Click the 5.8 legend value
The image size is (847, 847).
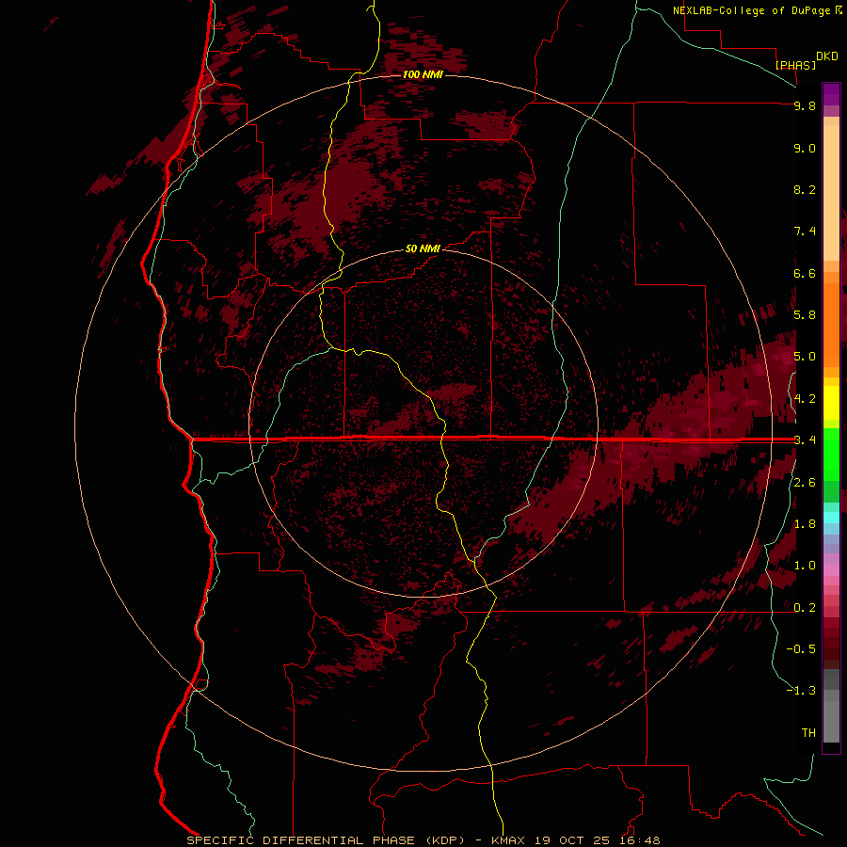tap(805, 315)
